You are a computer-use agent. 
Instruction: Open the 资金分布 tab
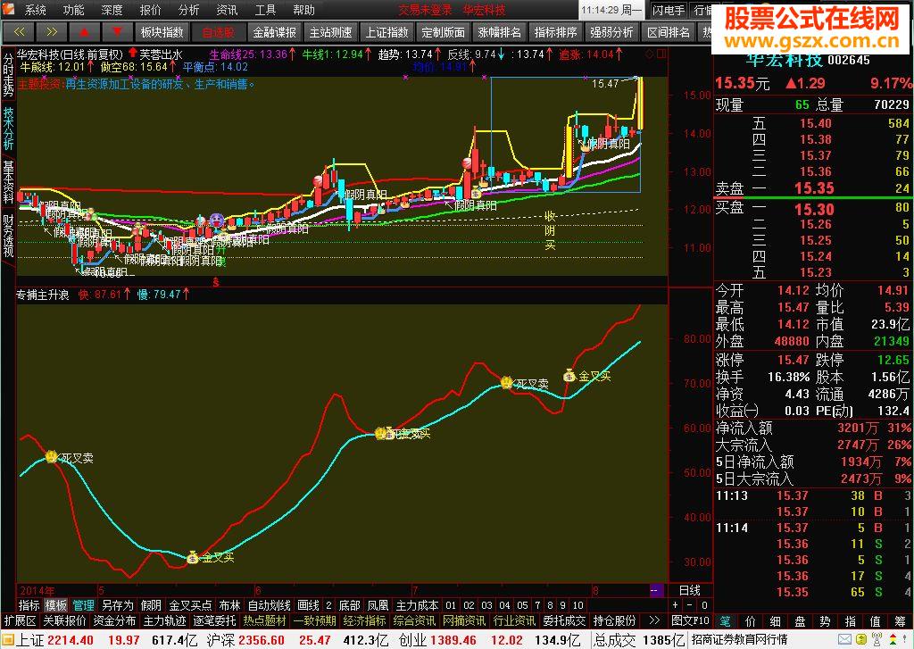click(114, 620)
